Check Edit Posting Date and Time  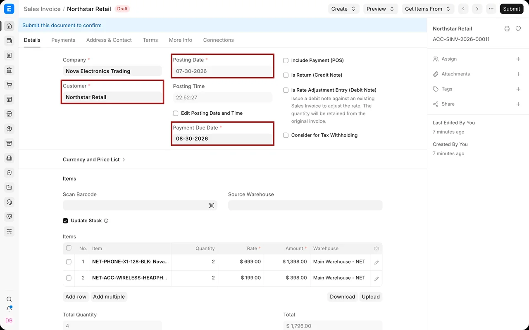(176, 113)
